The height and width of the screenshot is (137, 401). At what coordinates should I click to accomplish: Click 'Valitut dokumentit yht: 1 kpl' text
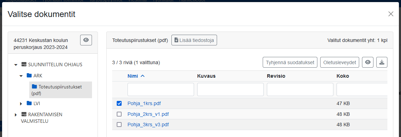tap(357, 40)
